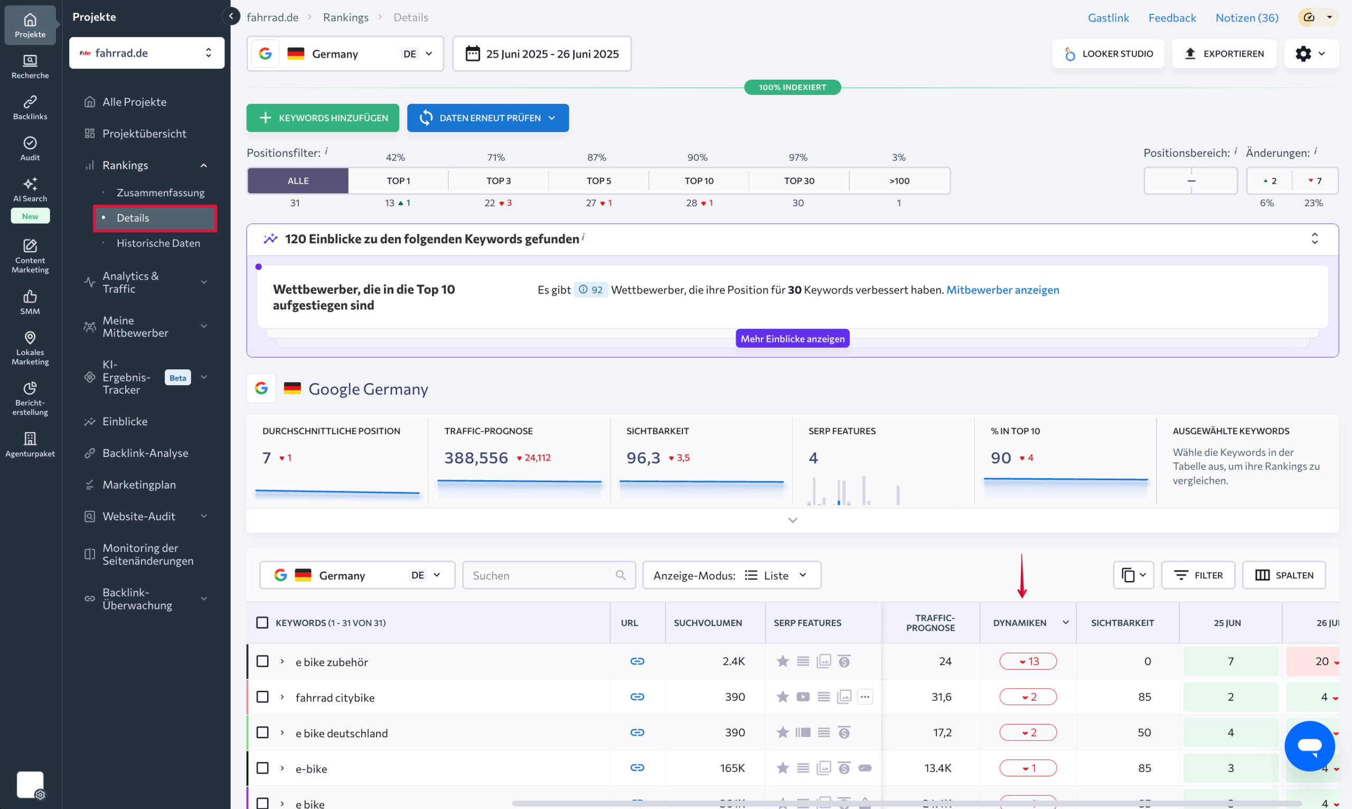Click the user settings avatar at the sidebar bottom
Viewport: 1352px width, 809px height.
pos(30,785)
